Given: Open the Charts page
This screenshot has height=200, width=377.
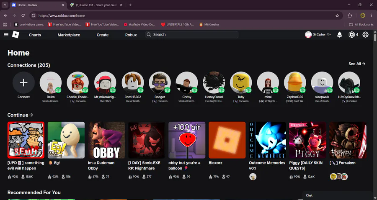Looking at the screenshot, I should tap(35, 35).
